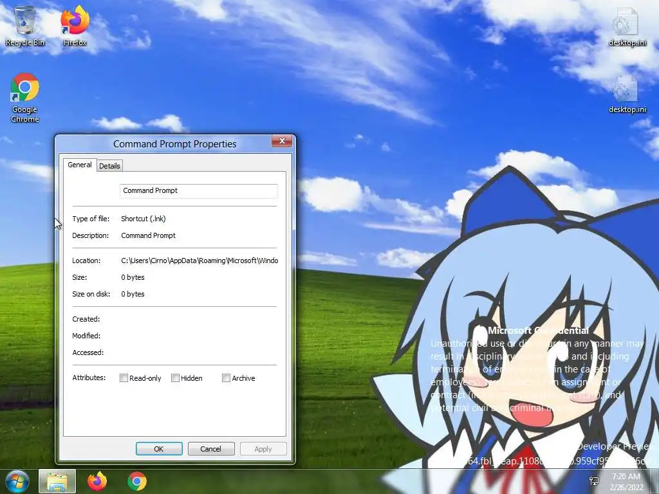The image size is (659, 494).
Task: Select the General tab
Action: 80,165
